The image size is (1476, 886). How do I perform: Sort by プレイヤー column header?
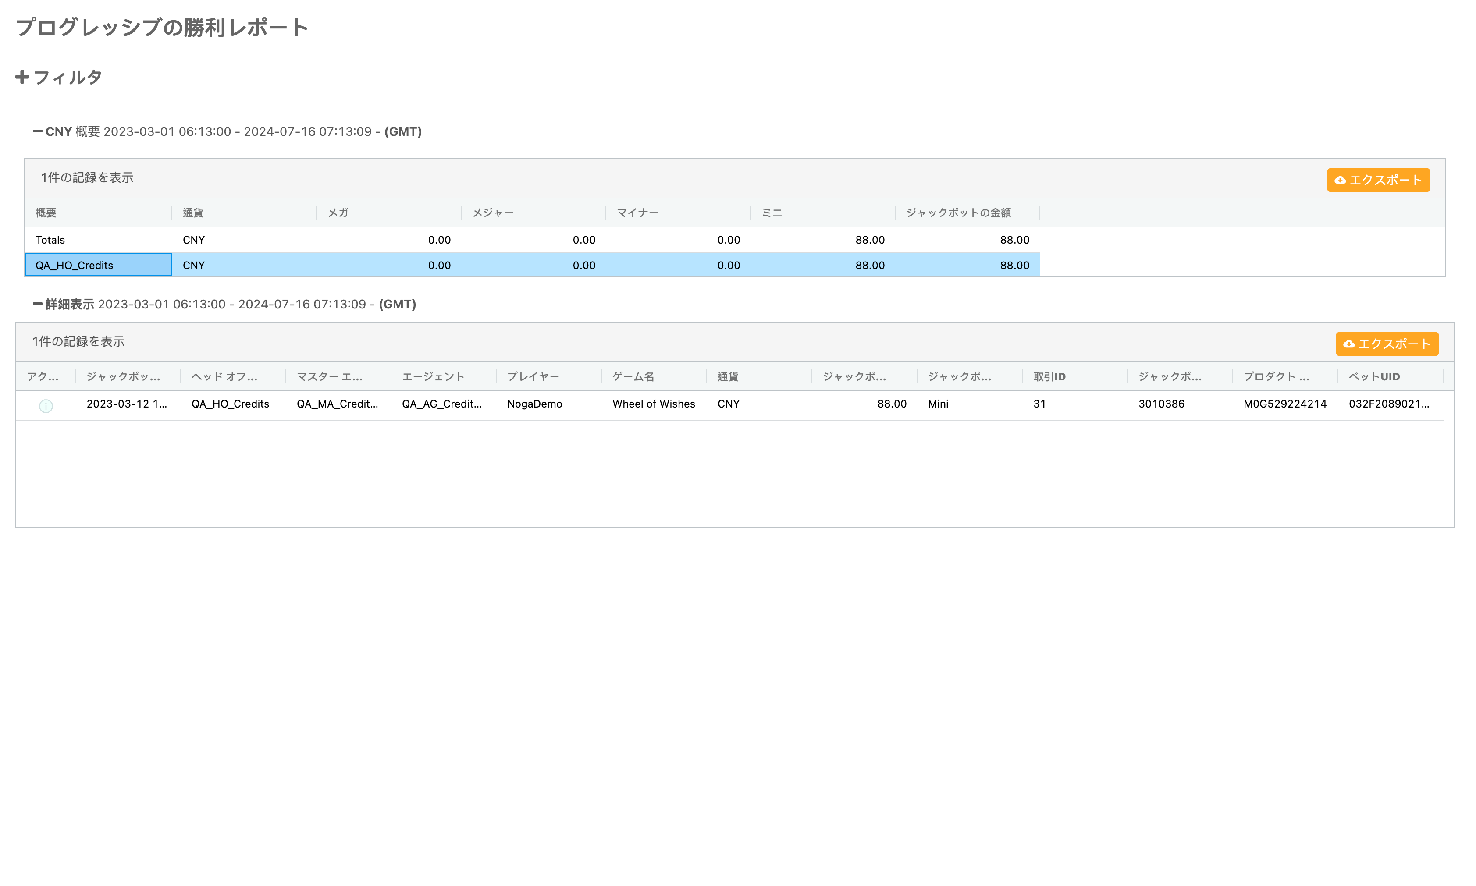pos(533,377)
